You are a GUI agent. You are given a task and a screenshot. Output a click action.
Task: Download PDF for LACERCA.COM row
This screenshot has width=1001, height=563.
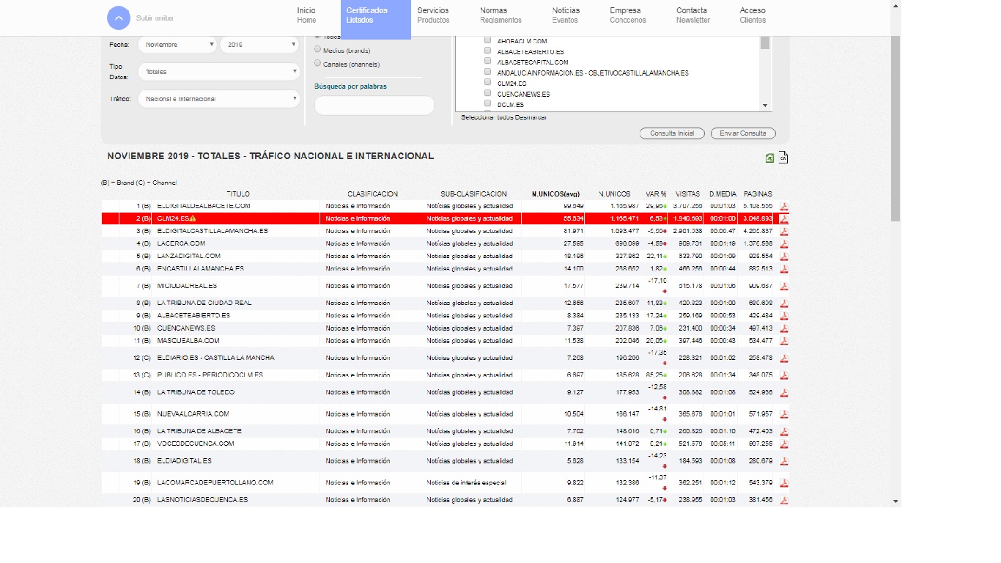[783, 243]
